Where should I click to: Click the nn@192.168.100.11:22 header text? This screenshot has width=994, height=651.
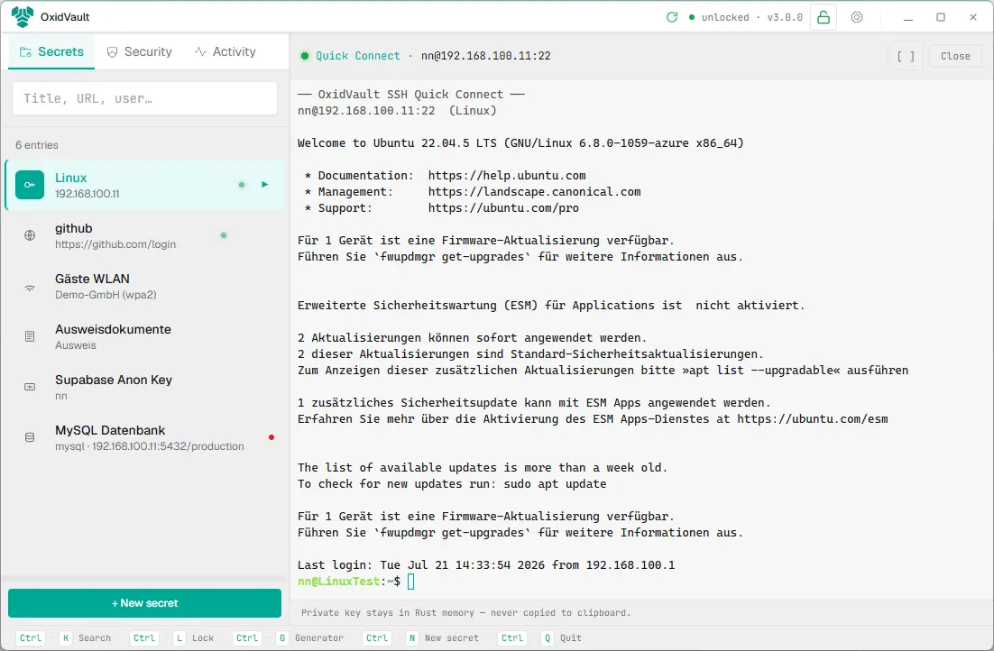pos(485,56)
